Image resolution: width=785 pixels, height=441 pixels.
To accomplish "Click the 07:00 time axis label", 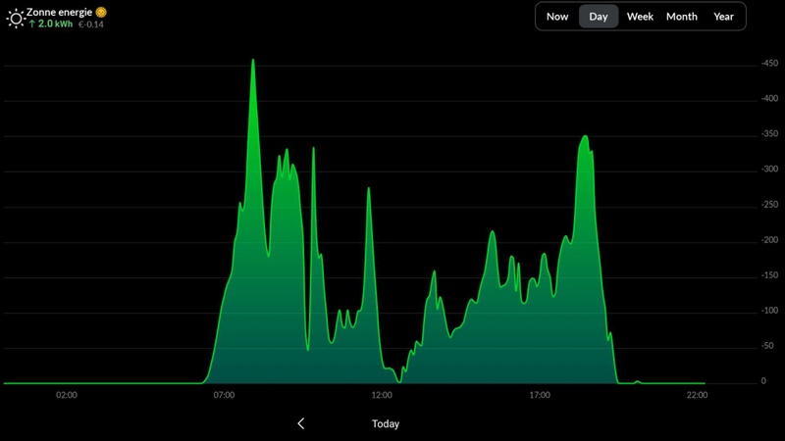I will tap(224, 395).
